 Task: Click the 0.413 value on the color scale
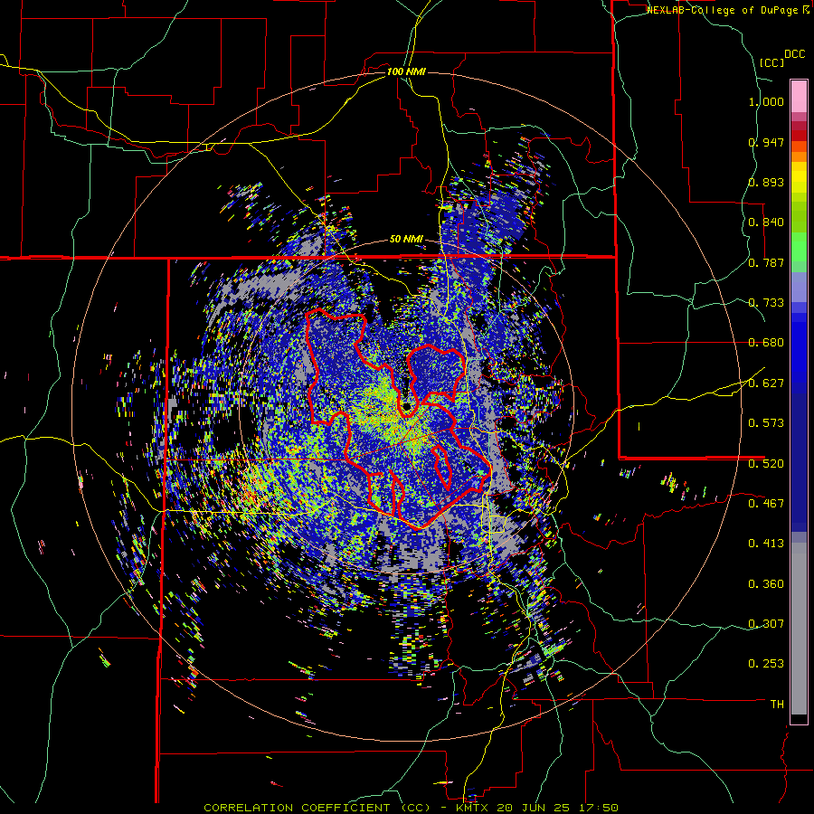tap(766, 544)
